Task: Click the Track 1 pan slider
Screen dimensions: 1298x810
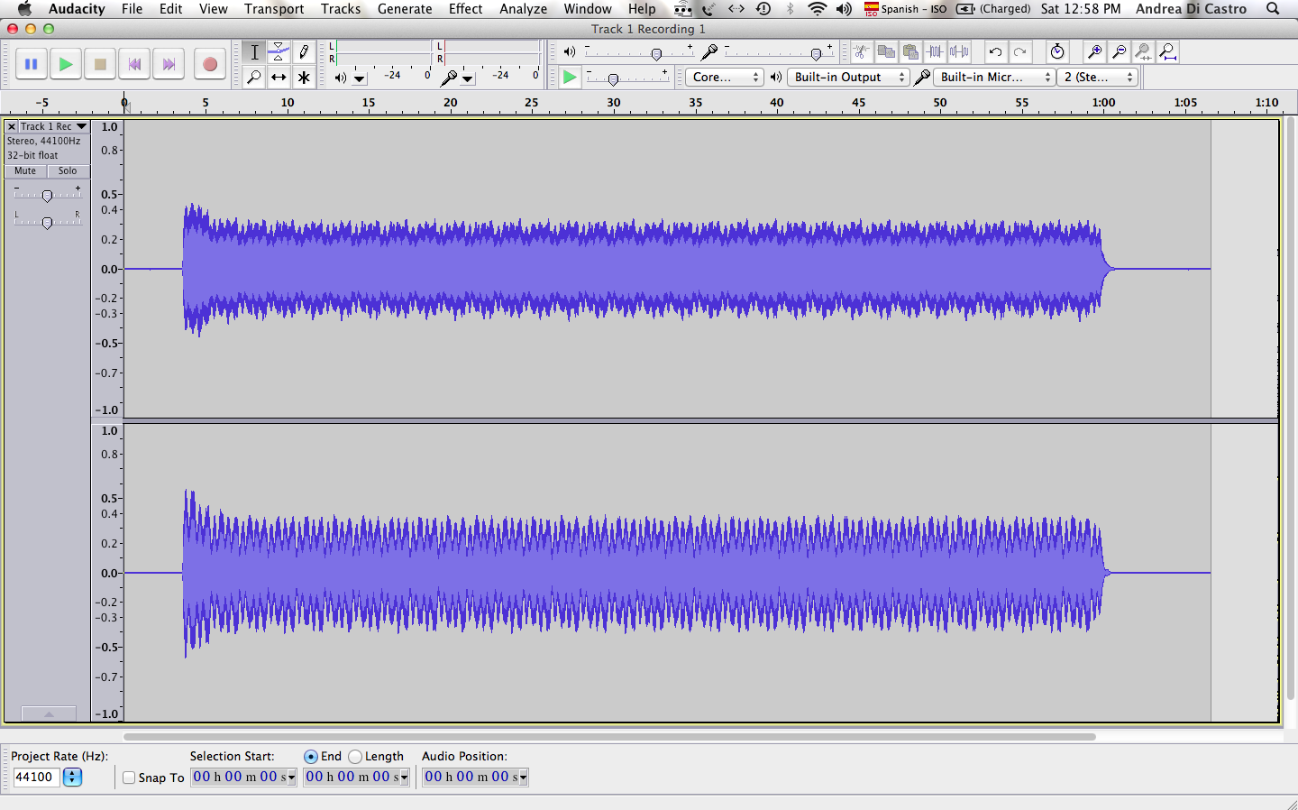Action: pyautogui.click(x=47, y=221)
